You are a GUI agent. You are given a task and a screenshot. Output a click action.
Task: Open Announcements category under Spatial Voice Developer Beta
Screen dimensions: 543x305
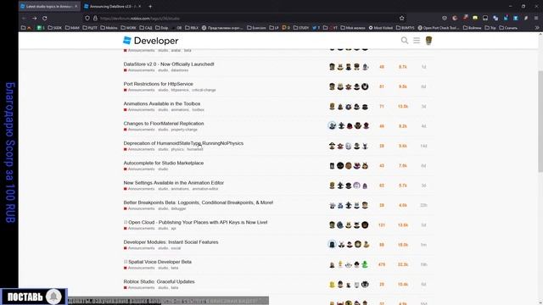139,268
